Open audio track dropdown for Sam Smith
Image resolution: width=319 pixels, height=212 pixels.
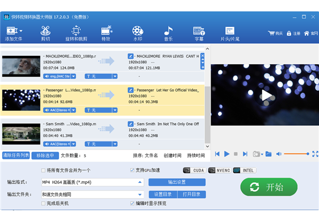tap(73, 144)
